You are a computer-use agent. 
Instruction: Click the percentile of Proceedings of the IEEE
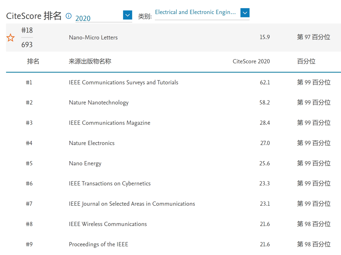314,244
